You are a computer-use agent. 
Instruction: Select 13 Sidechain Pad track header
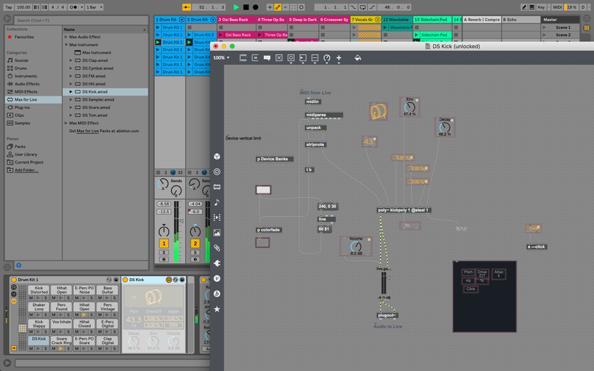[x=432, y=20]
